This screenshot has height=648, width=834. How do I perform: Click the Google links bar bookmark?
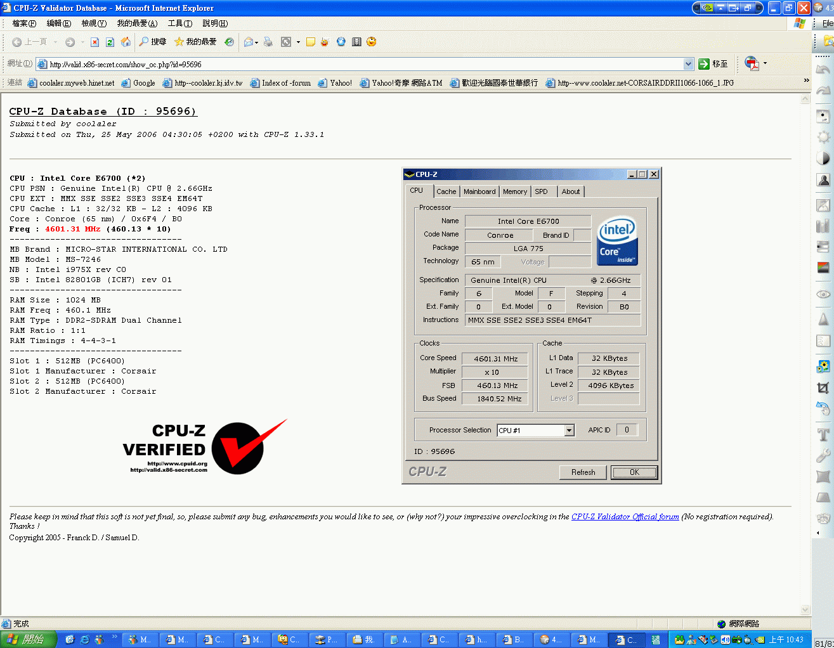tap(138, 83)
